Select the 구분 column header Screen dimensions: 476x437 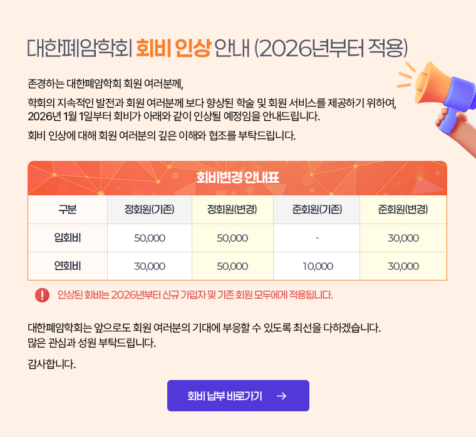tap(68, 210)
